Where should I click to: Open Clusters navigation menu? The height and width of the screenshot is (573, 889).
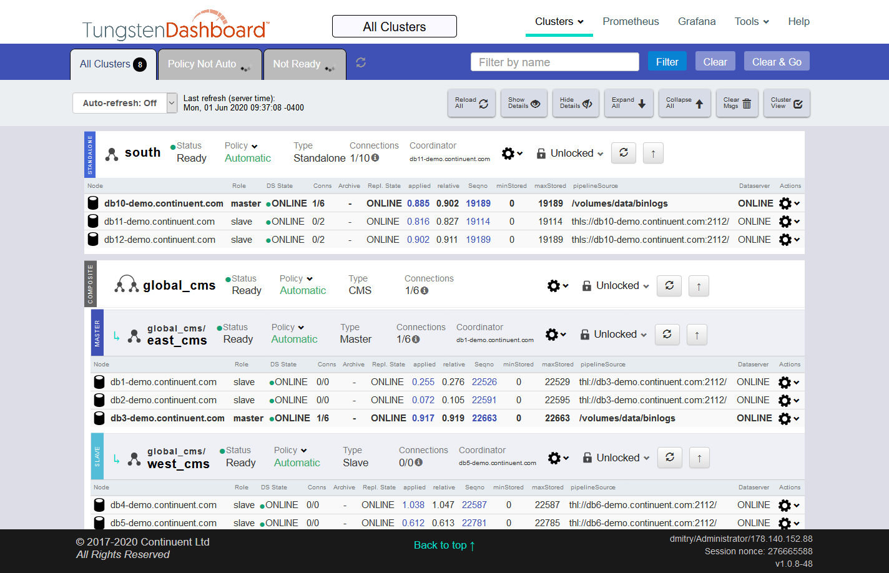[559, 21]
